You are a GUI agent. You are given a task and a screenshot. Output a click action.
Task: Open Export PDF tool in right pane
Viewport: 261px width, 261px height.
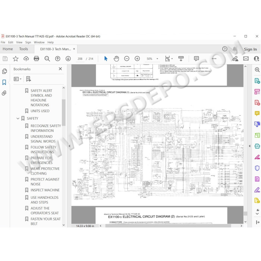pos(257,81)
